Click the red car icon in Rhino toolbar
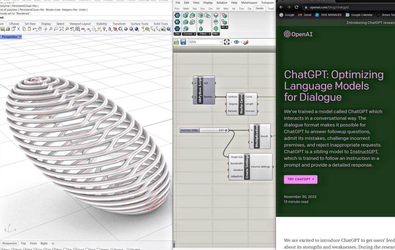The image size is (395, 250). pos(83,29)
